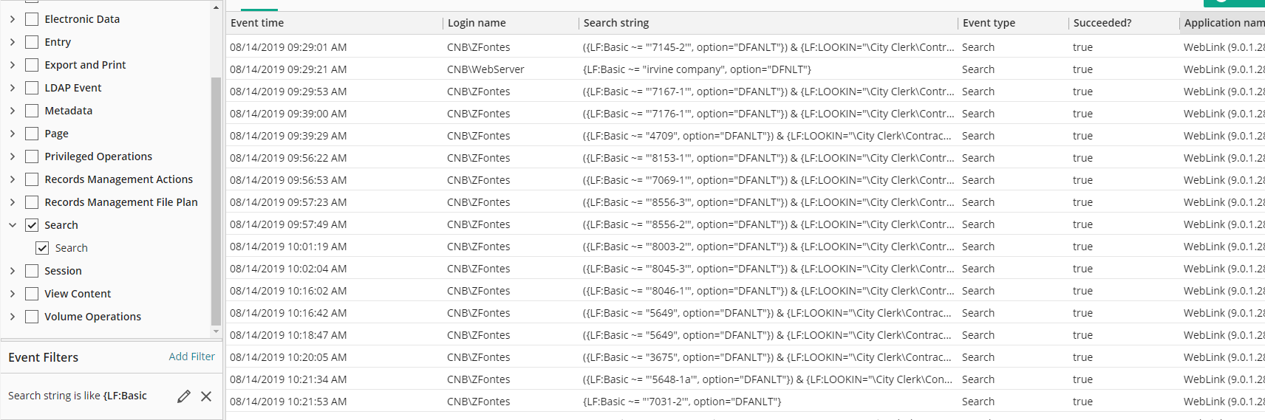
Task: Check the Export and Print checkbox
Action: click(32, 65)
